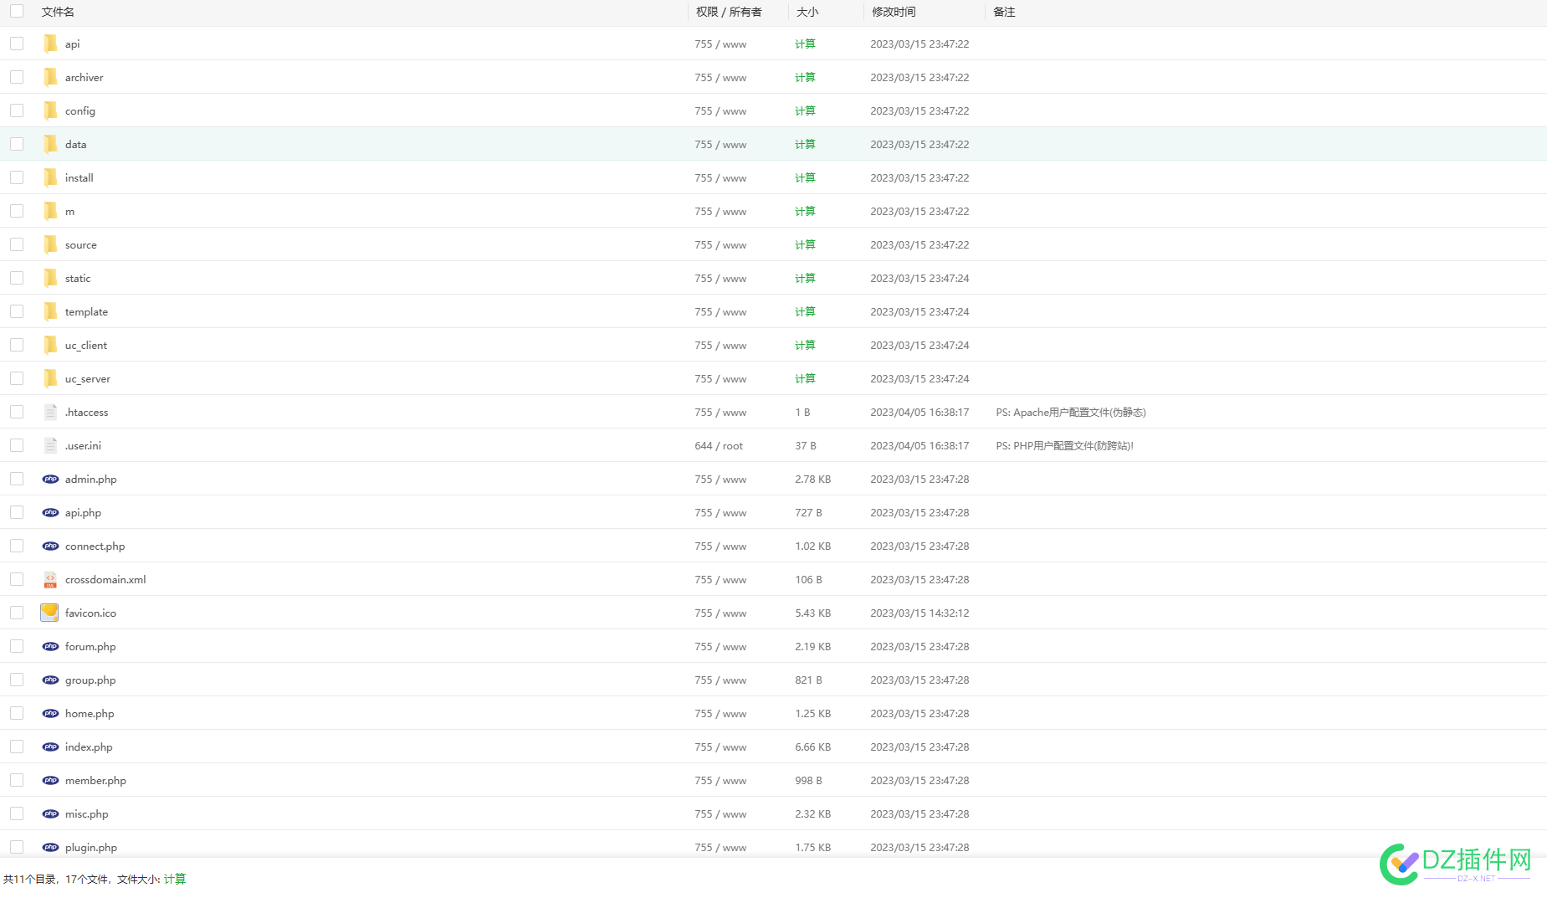Screen dimensions: 1547x898
Task: Calculate size of the uc_server folder
Action: pos(805,378)
